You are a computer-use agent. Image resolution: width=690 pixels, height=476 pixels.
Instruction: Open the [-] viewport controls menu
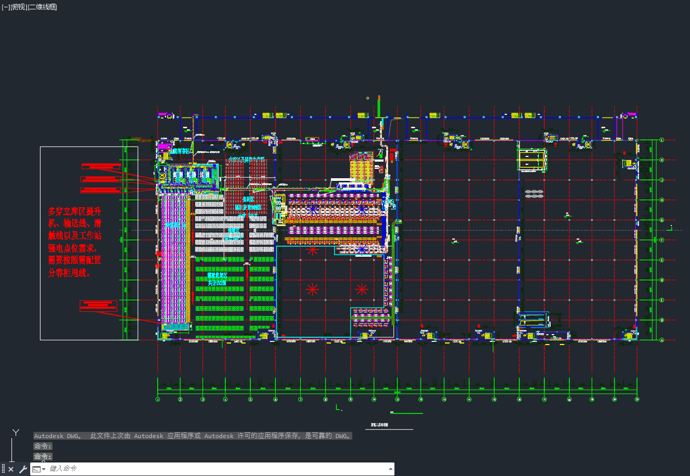pyautogui.click(x=6, y=7)
